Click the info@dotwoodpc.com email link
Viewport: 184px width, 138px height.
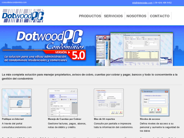click(142, 3)
